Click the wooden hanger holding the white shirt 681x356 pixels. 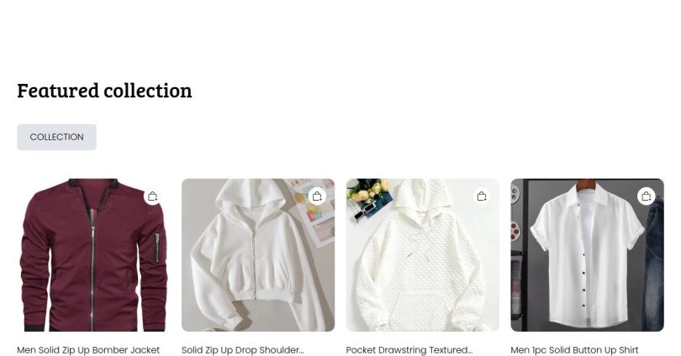click(586, 184)
